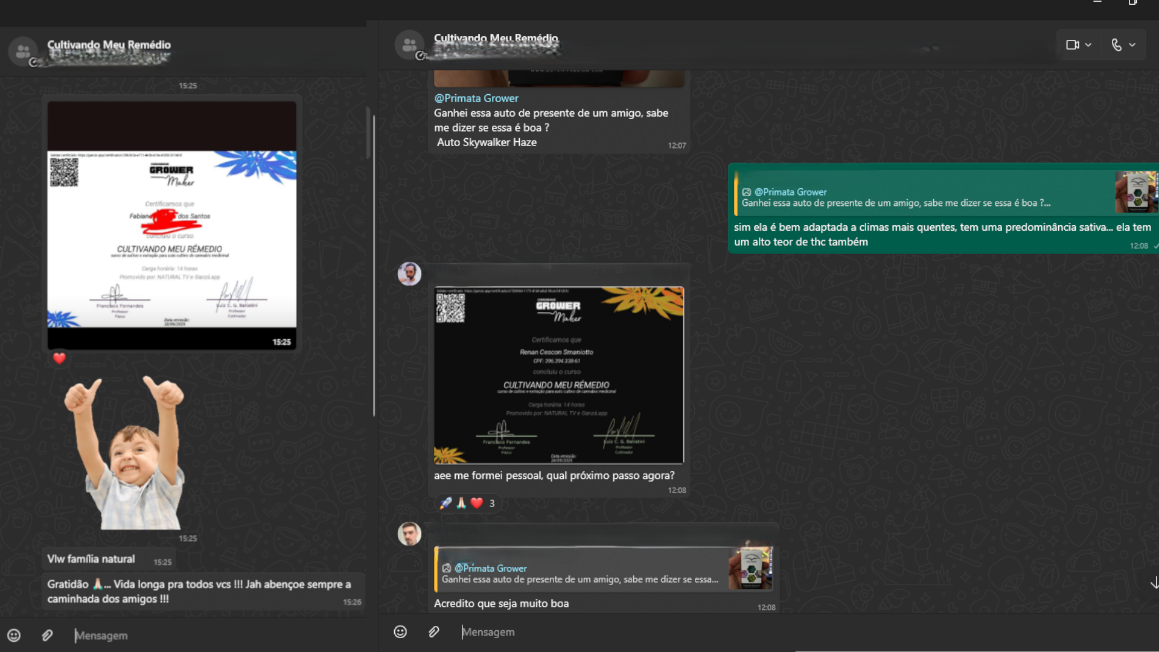Click the @Primata Grower mention link

(476, 98)
